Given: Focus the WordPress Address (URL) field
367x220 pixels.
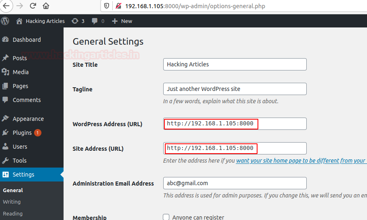Looking at the screenshot, I should (x=235, y=124).
